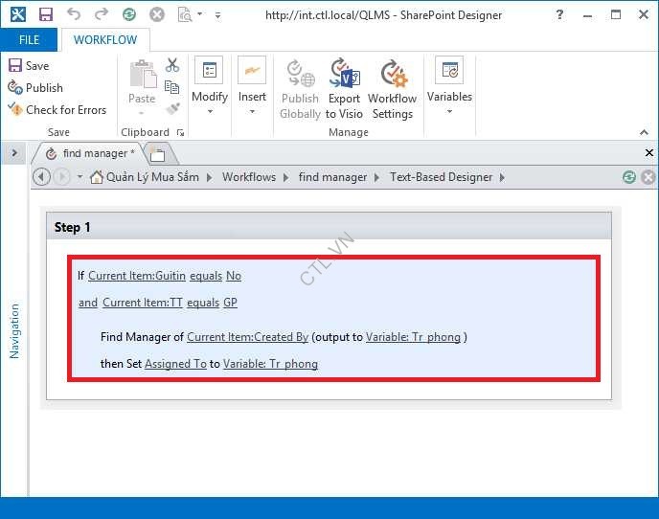
Task: Run Check for Errors
Action: point(57,110)
